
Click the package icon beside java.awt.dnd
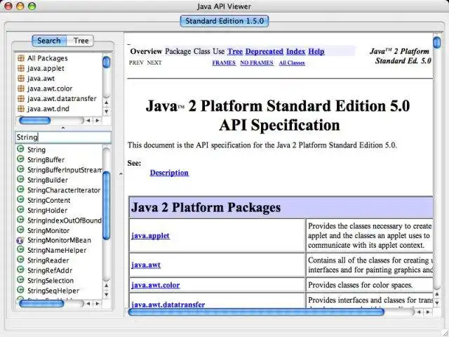pyautogui.click(x=21, y=109)
